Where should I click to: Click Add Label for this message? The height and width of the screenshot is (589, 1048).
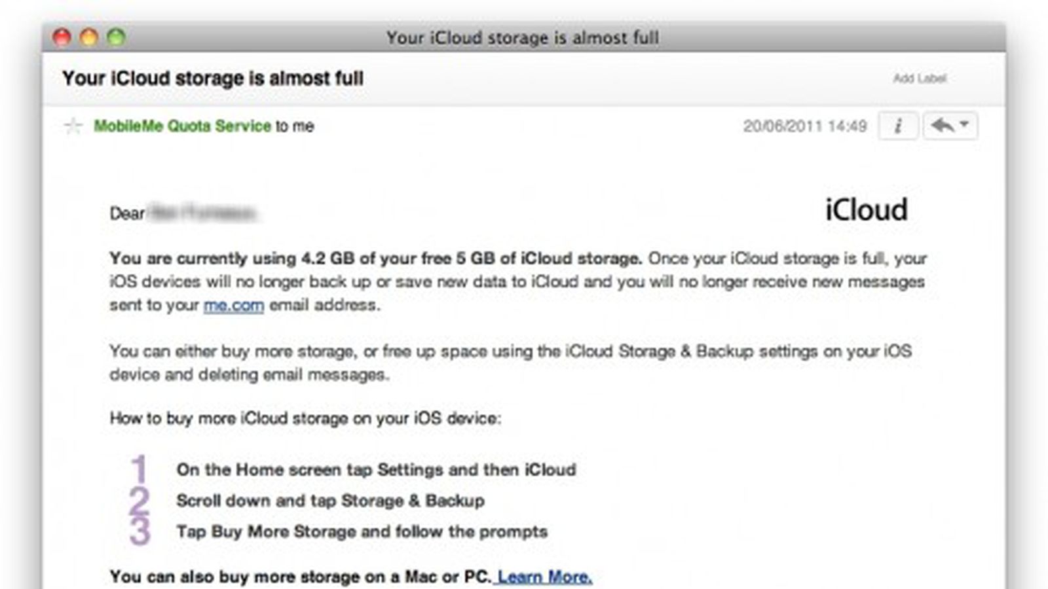(x=919, y=79)
